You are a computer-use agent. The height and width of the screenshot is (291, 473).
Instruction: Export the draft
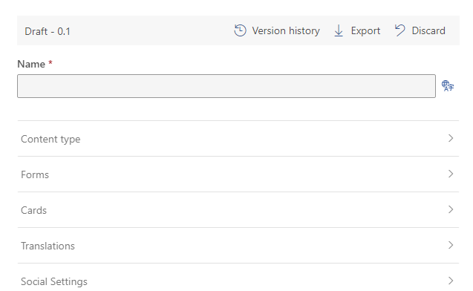pos(357,30)
